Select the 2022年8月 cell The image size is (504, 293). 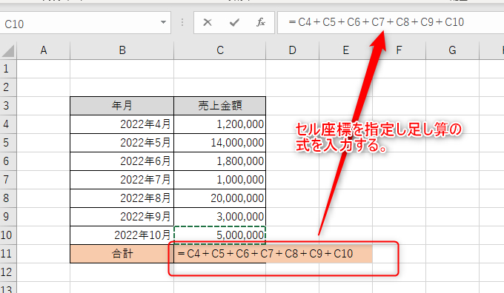tap(122, 198)
